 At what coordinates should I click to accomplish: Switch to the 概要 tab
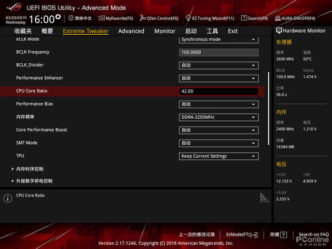pos(47,31)
